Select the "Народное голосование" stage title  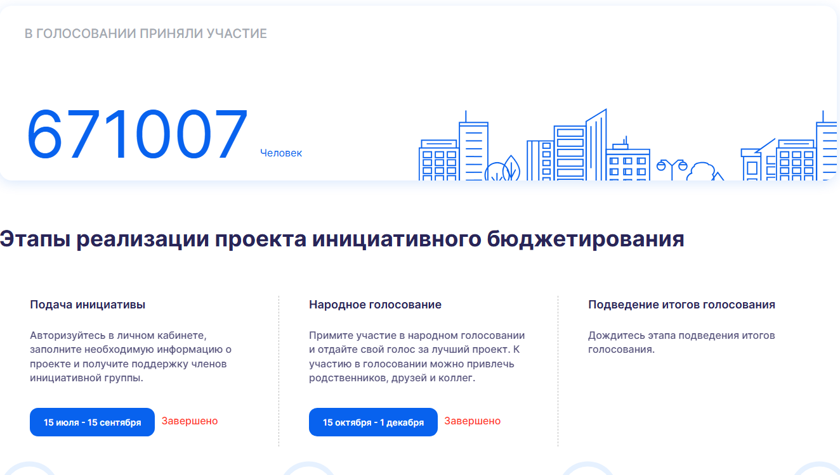coord(375,305)
